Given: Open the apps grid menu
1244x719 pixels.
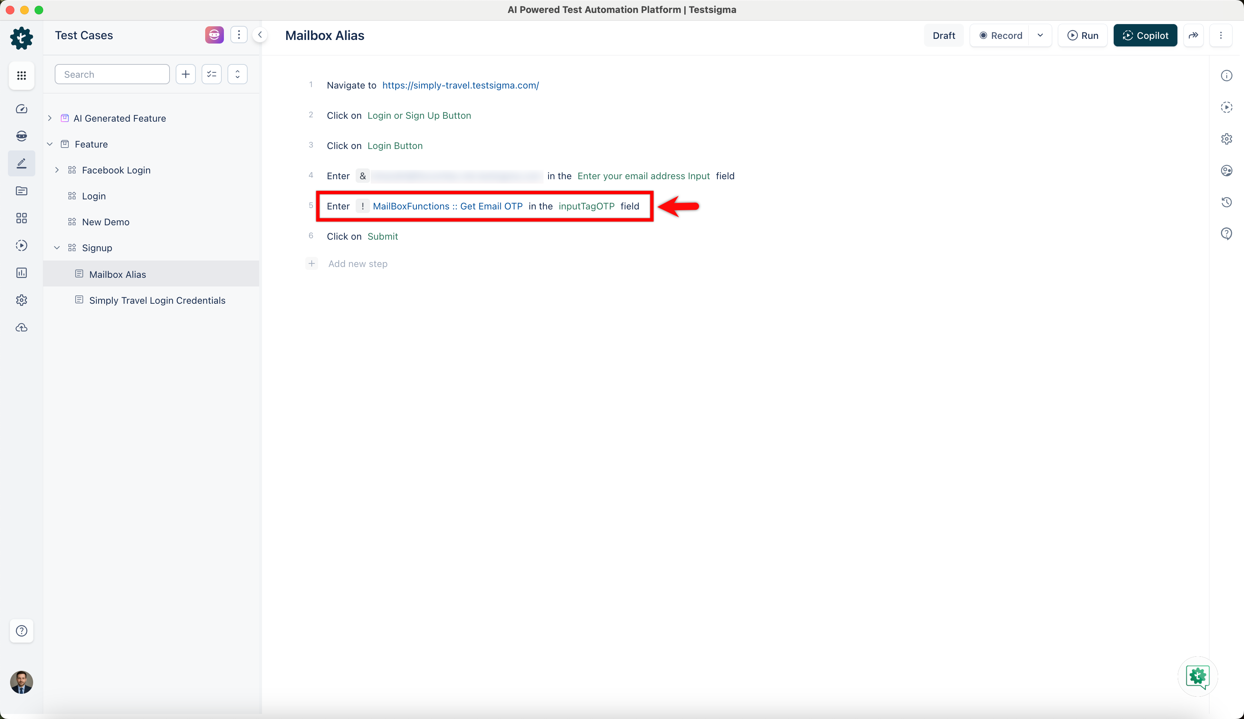Looking at the screenshot, I should point(21,76).
